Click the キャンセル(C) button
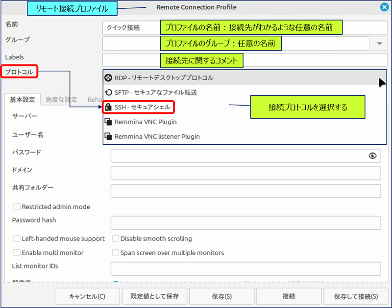Screen dimensions: 392x308 click(87, 296)
